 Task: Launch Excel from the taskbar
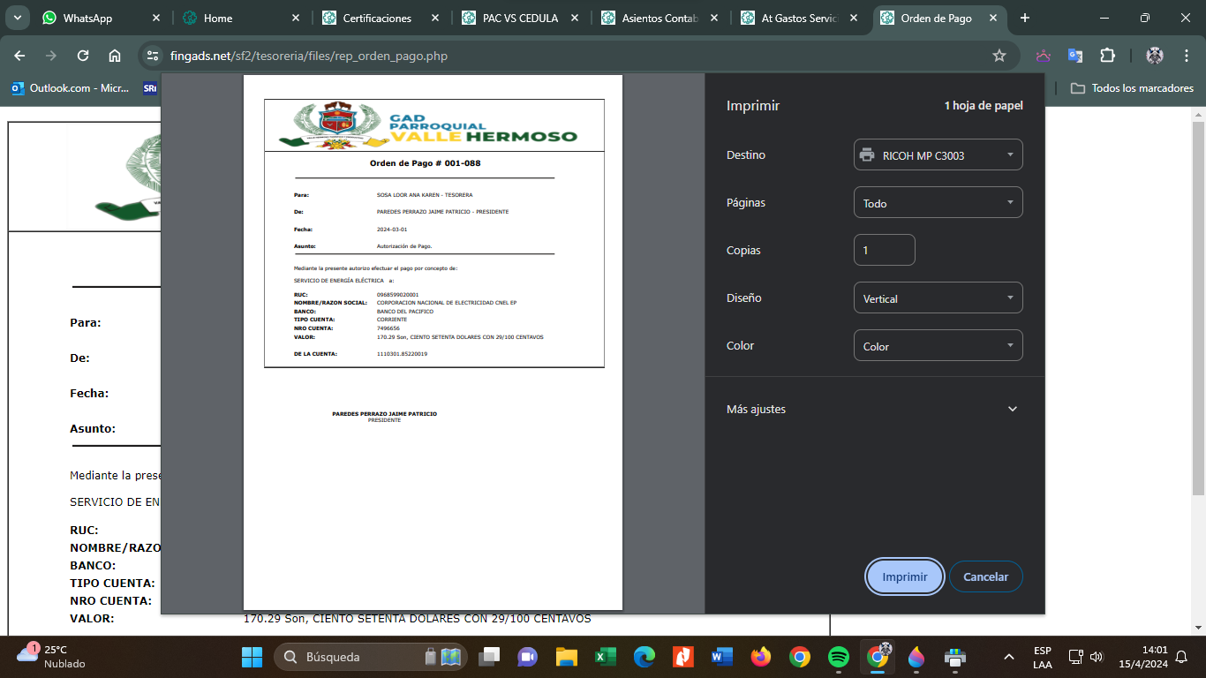point(606,657)
